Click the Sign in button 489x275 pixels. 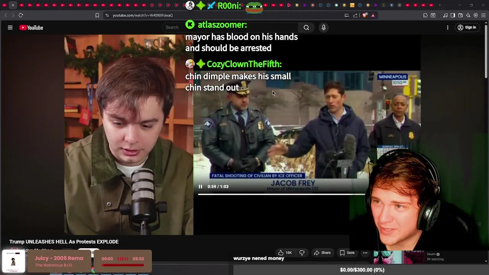point(467,27)
